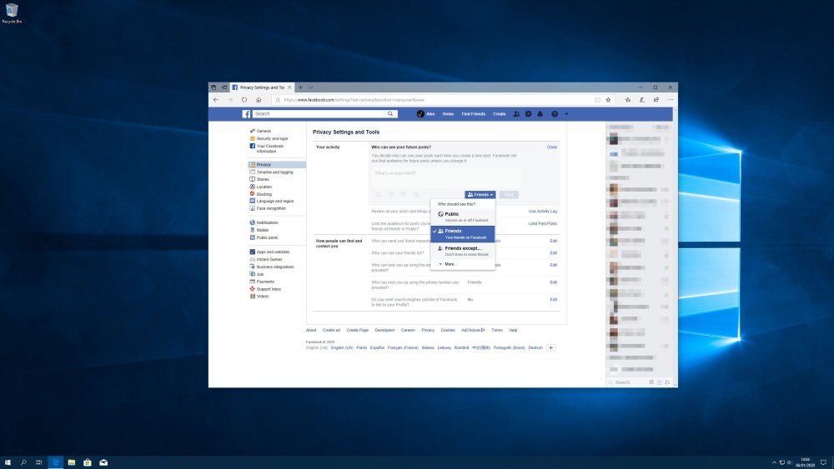Open Support Inbox in sidebar
This screenshot has width=834, height=469.
269,289
